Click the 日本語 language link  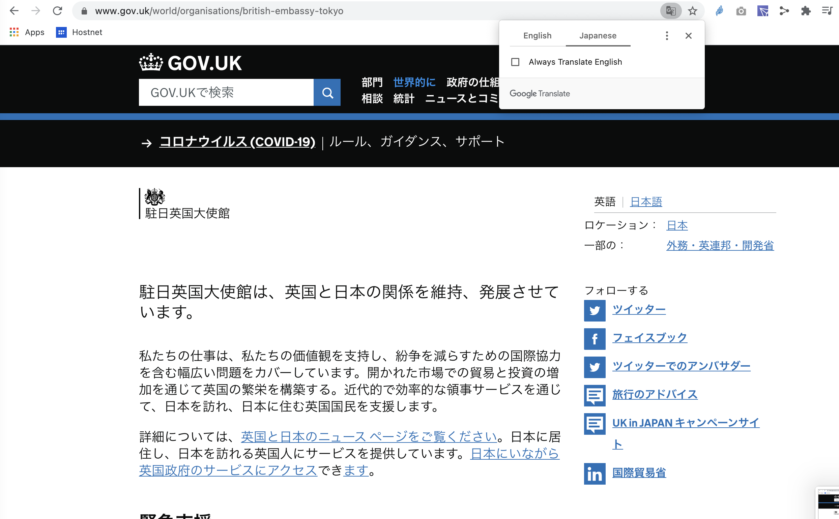coord(646,202)
